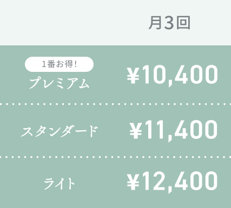The width and height of the screenshot is (231, 208).
Task: Click yen symbol of ¥10,400
Action: [133, 75]
